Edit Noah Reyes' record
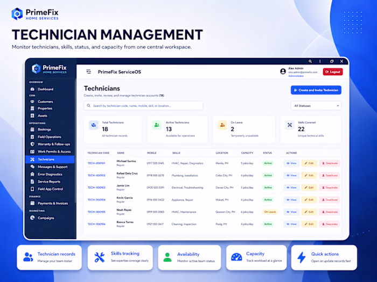The image size is (377, 282). pos(309,212)
